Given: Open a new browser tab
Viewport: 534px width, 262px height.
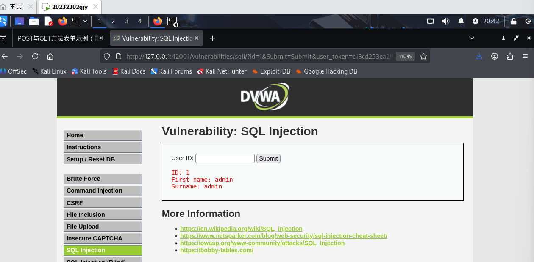Looking at the screenshot, I should (x=213, y=38).
